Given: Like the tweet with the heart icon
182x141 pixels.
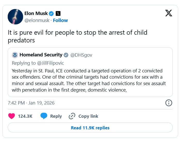Looking at the screenshot, I should point(12,116).
